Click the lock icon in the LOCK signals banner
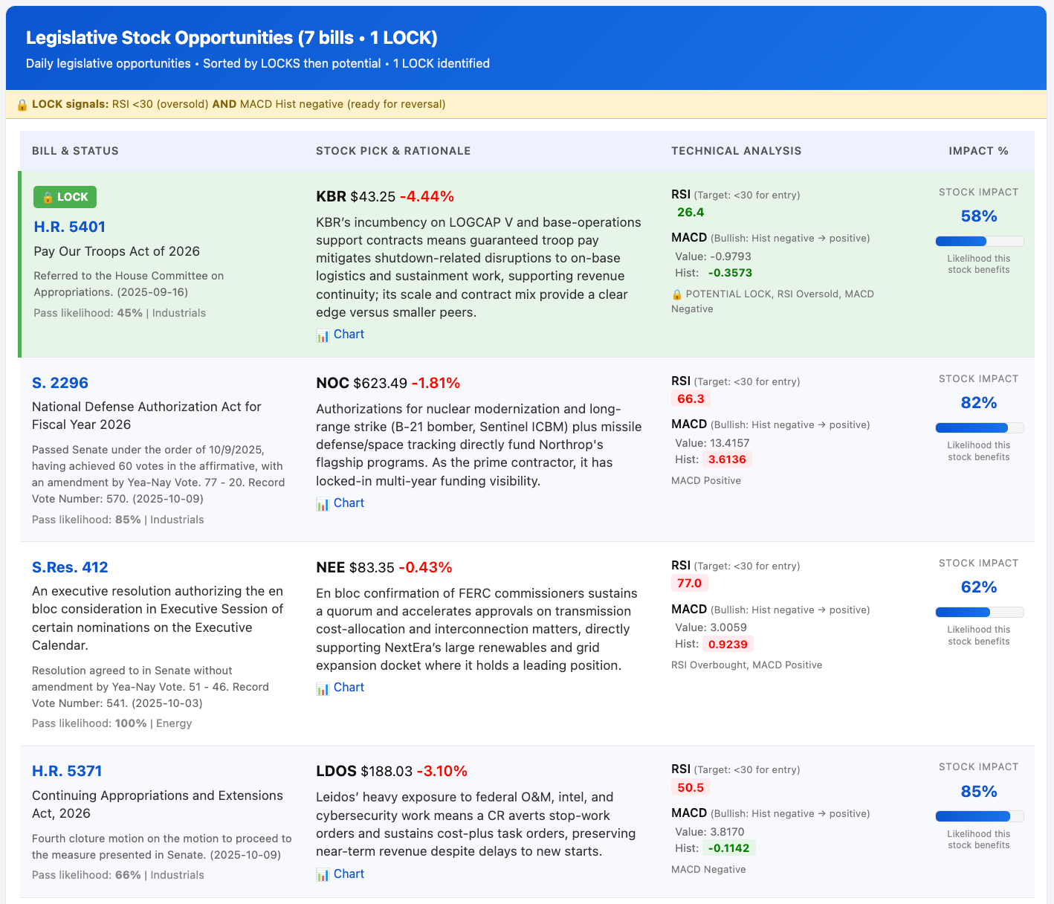The width and height of the screenshot is (1054, 904). tap(22, 104)
